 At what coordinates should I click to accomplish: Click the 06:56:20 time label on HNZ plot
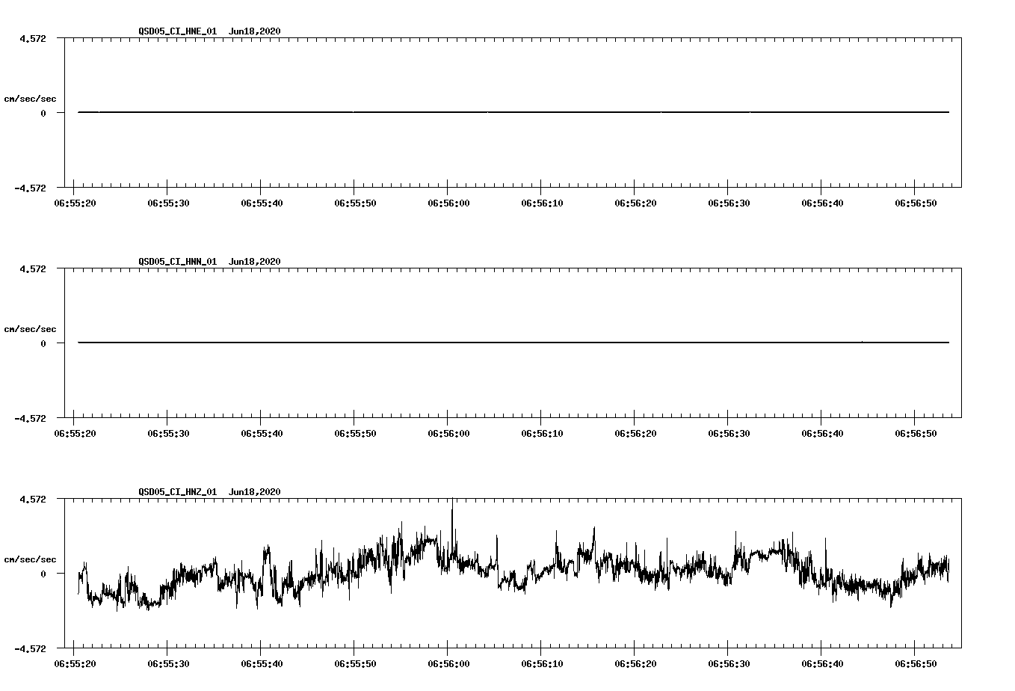click(635, 664)
